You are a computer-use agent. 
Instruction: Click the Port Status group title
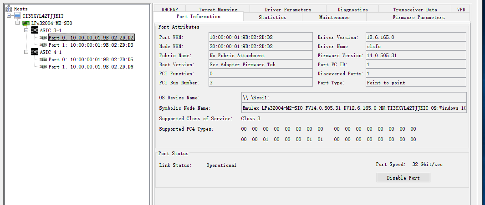click(x=173, y=153)
